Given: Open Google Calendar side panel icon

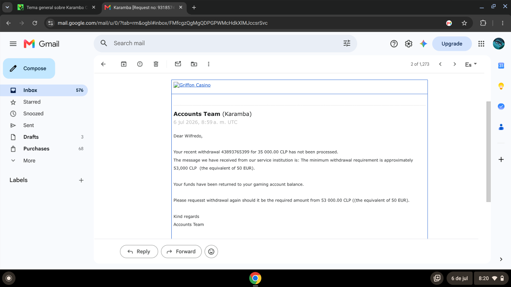Looking at the screenshot, I should 501,65.
